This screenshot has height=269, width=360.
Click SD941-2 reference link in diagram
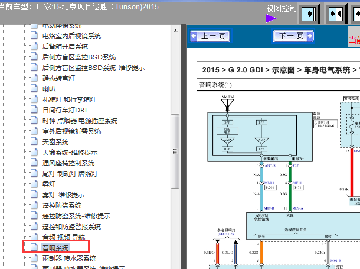[x=225, y=234]
